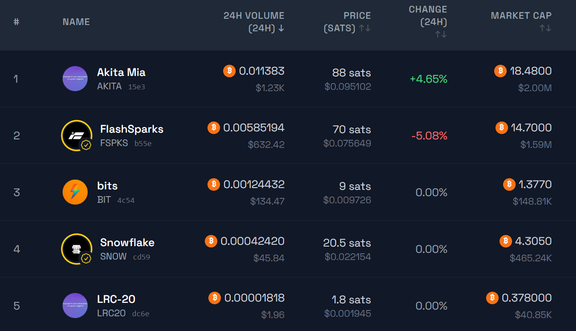This screenshot has height=331, width=576.
Task: Click the verified badge on FlashSparks logo
Action: tap(86, 145)
